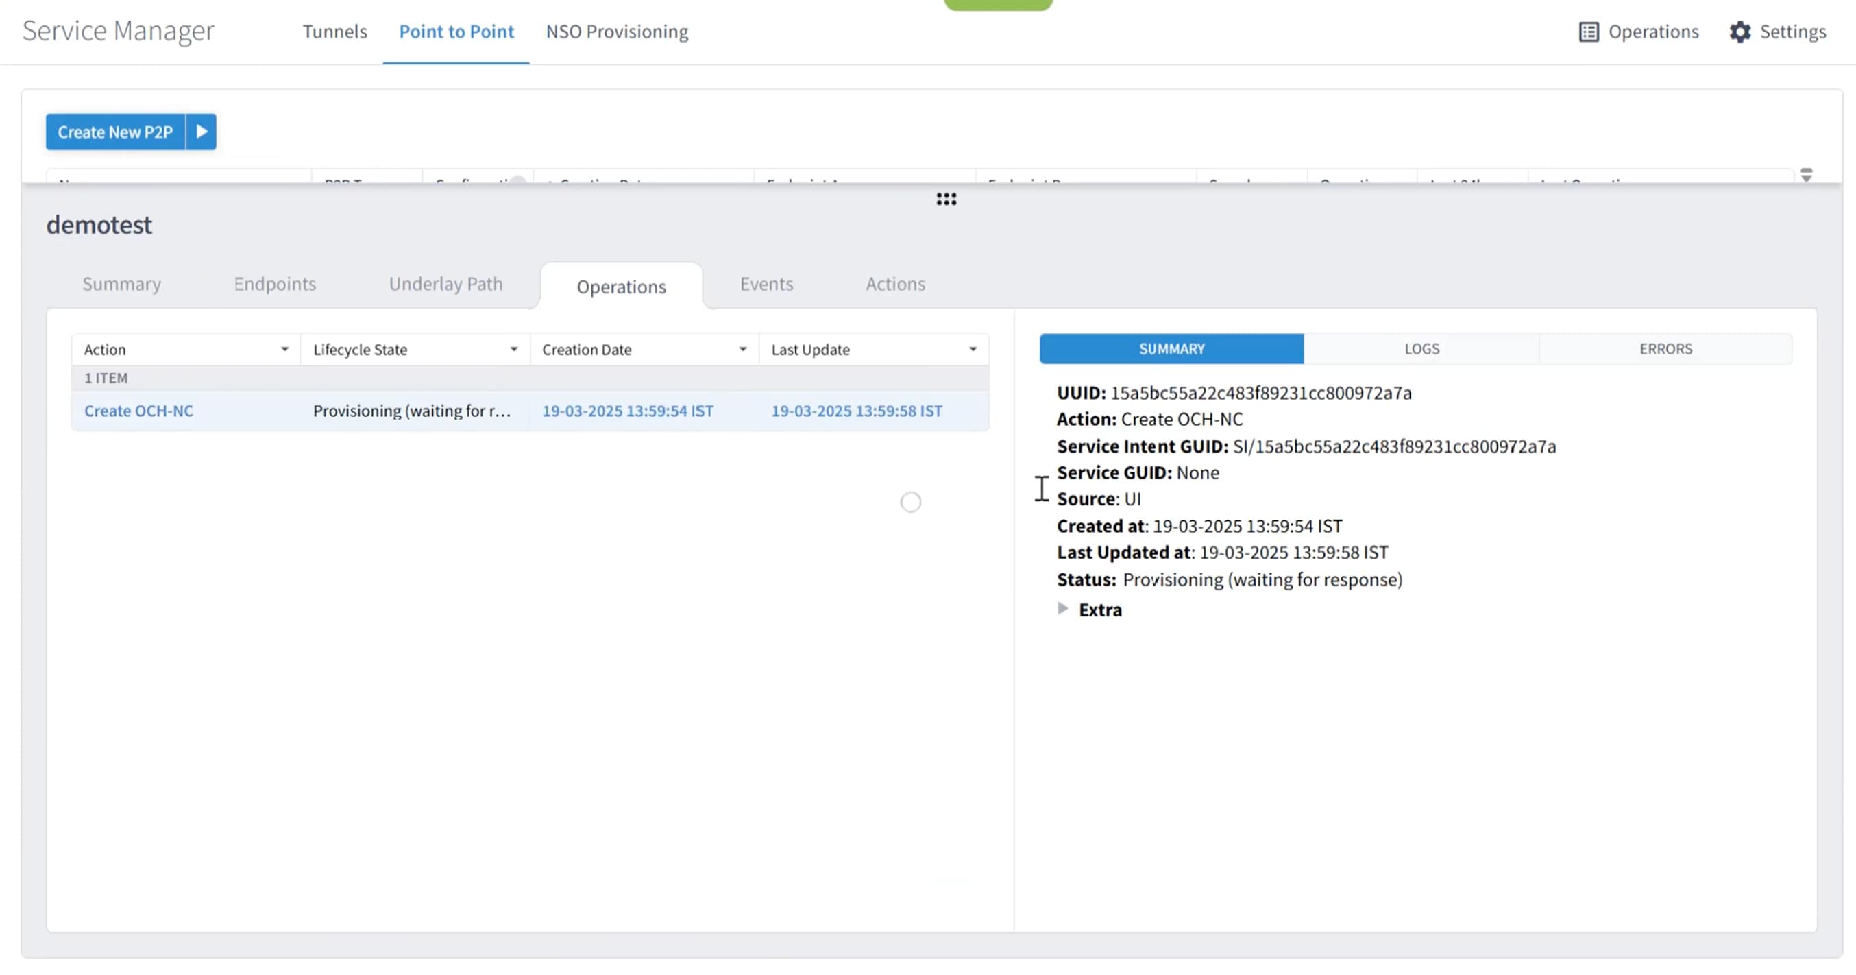The width and height of the screenshot is (1856, 975).
Task: Switch to the Tunnels tab
Action: click(x=335, y=32)
